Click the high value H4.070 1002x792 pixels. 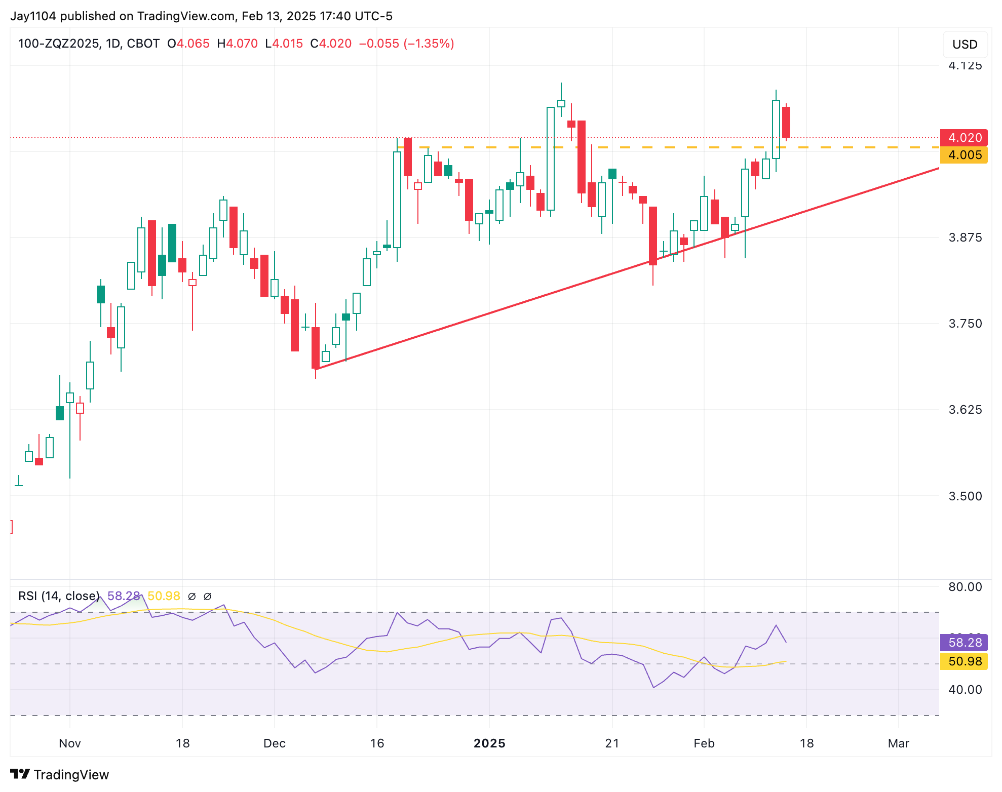tap(238, 44)
